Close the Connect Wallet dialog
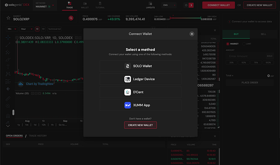This screenshot has height=165, width=280. 192,34
